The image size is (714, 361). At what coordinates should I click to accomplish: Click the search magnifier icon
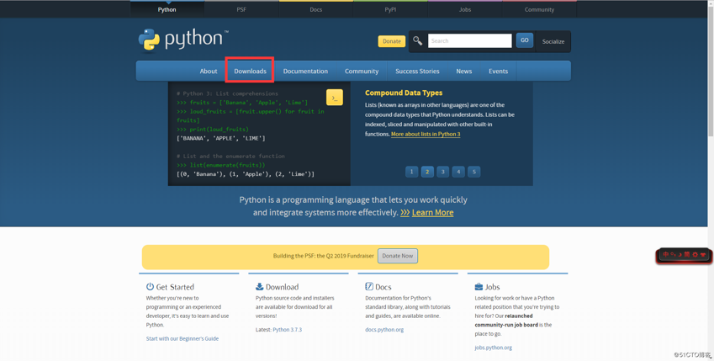click(417, 40)
